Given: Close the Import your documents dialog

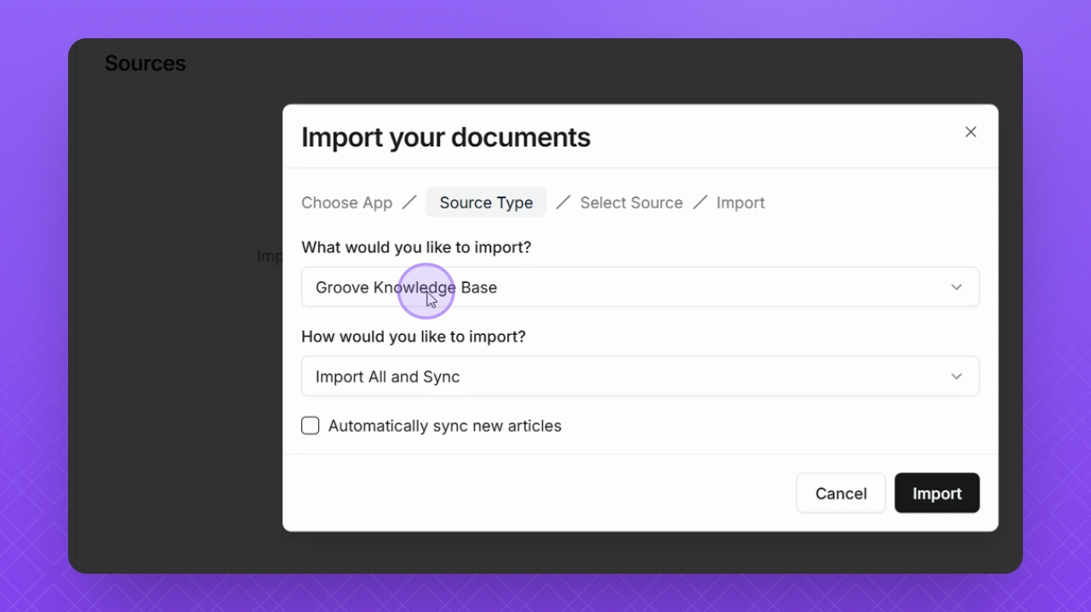Looking at the screenshot, I should tap(970, 132).
